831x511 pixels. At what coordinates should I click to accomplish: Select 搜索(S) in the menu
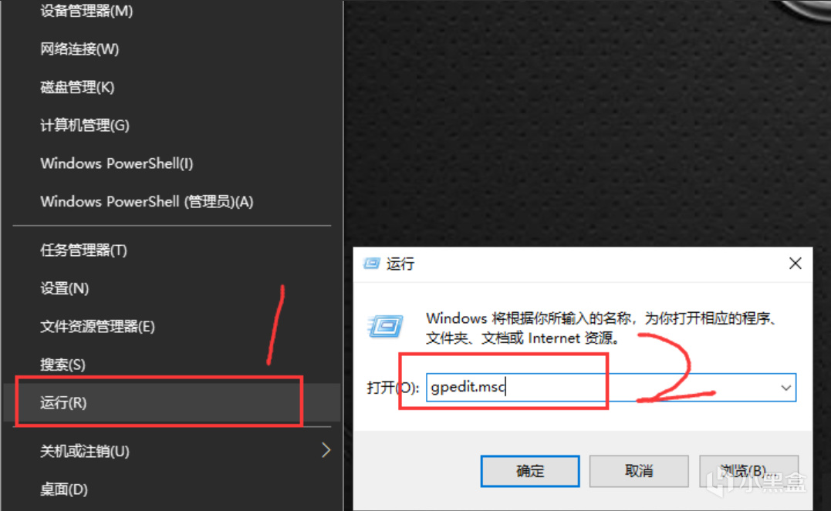172,365
